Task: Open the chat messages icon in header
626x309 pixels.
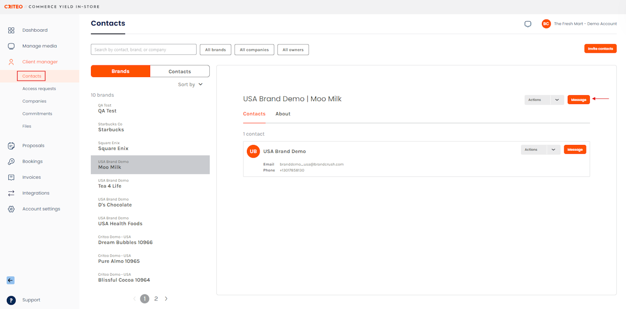Action: (528, 24)
